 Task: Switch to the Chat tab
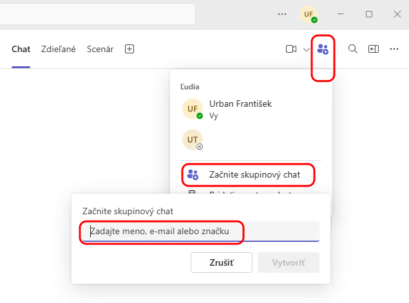[21, 49]
